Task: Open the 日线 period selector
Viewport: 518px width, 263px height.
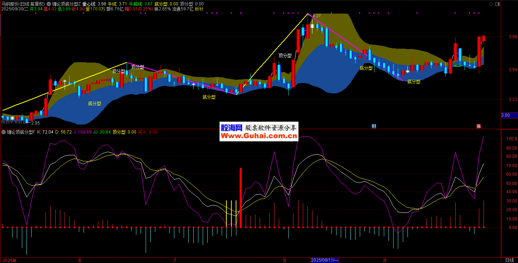Action: tap(509, 260)
